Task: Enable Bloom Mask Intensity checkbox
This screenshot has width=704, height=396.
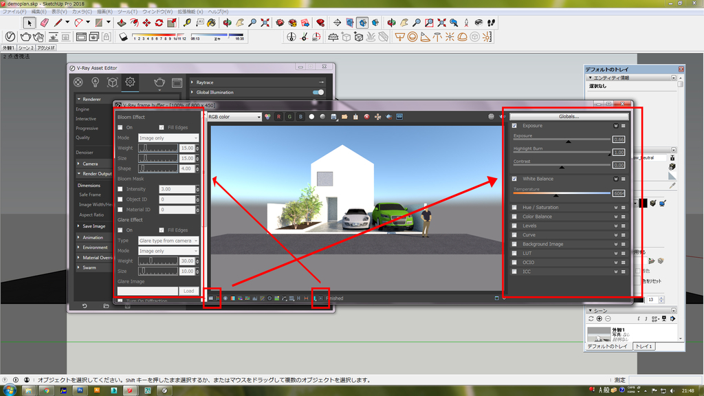Action: coord(120,189)
